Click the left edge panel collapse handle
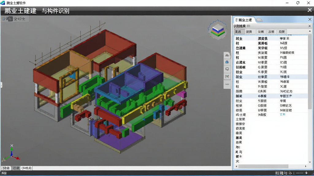This screenshot has width=314, height=176. coord(1,85)
